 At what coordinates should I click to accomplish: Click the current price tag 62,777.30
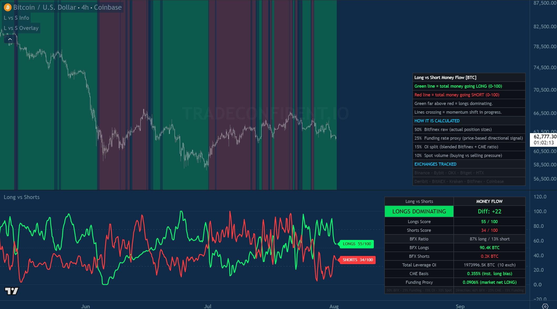tap(545, 137)
